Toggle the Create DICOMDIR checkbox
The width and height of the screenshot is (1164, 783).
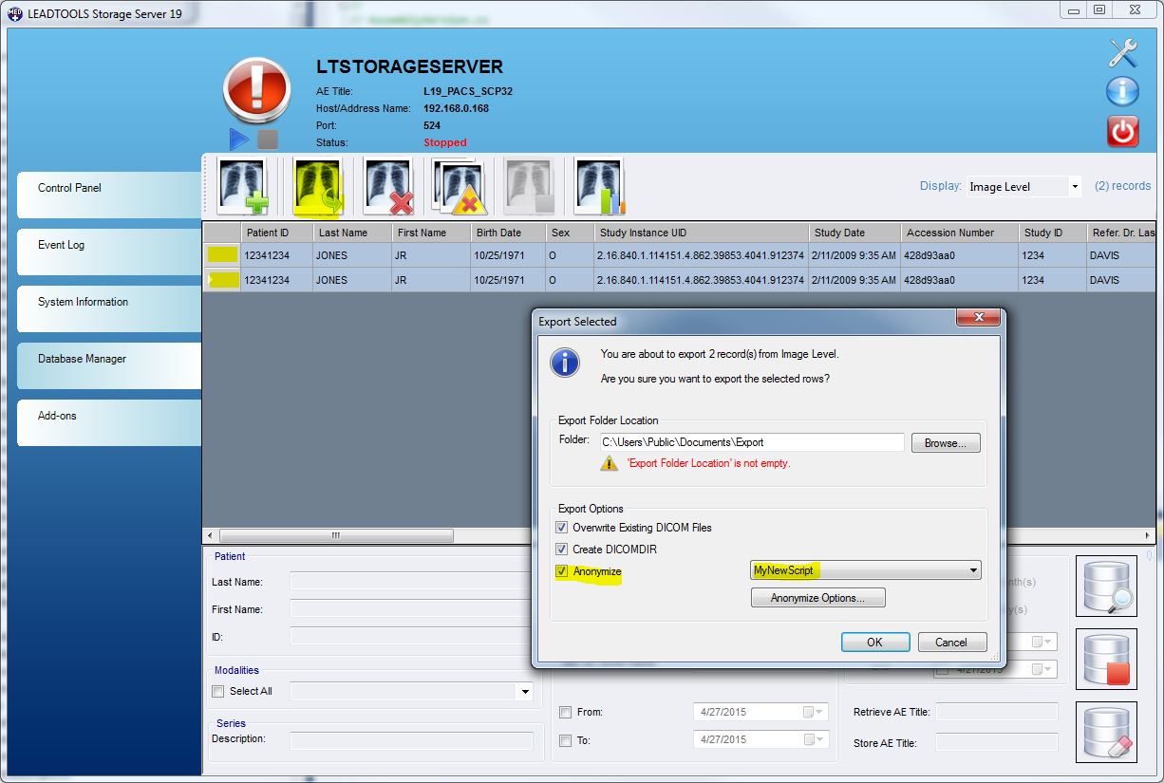point(562,550)
